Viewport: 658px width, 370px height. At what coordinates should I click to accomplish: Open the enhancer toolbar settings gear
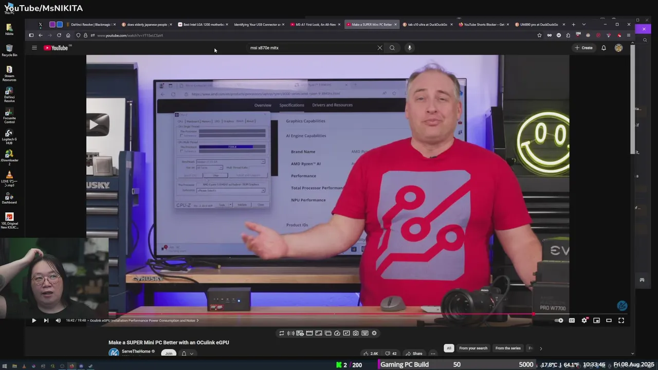(x=374, y=334)
